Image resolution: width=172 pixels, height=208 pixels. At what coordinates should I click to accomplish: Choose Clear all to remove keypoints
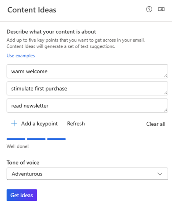156,124
